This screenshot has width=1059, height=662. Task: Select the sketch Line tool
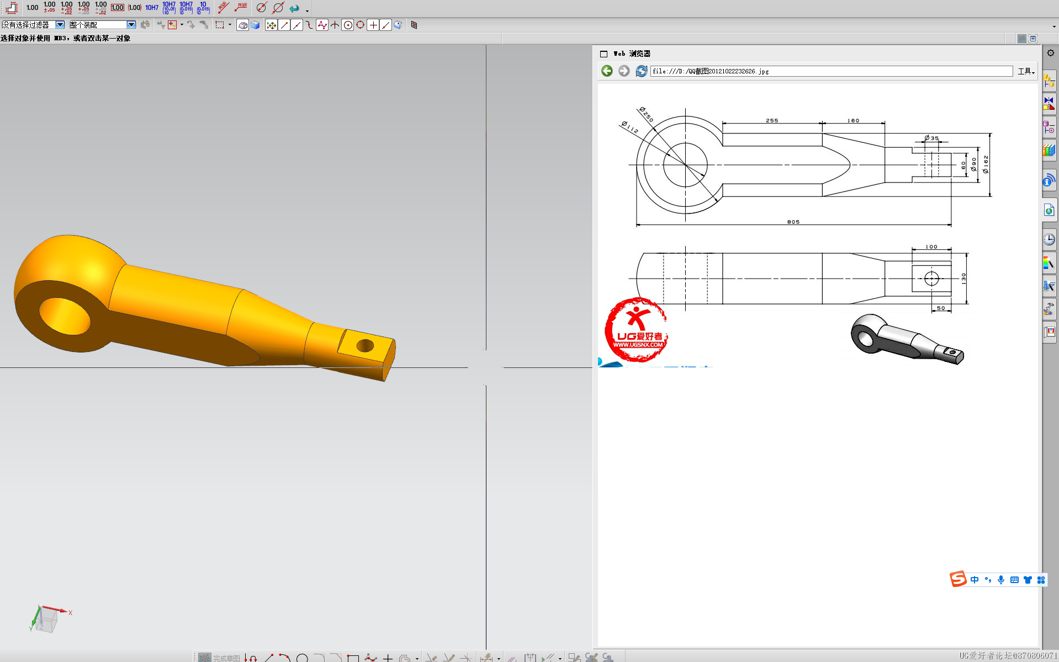click(269, 658)
